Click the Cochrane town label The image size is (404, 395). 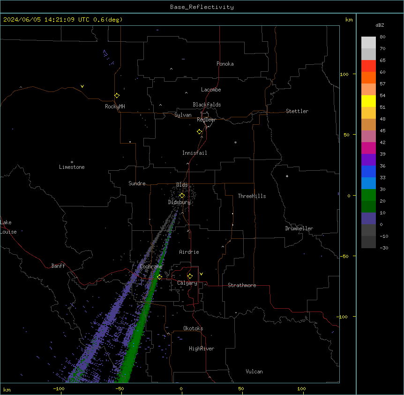[x=151, y=266]
